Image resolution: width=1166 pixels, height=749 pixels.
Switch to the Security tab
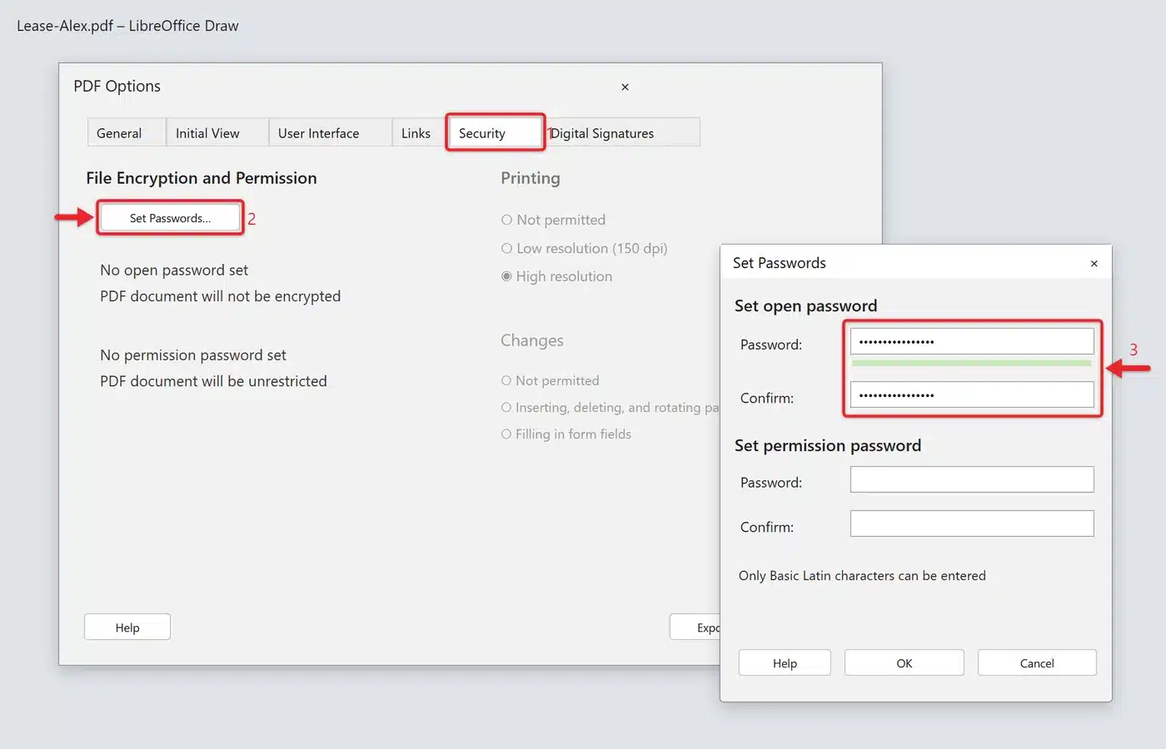pyautogui.click(x=496, y=133)
